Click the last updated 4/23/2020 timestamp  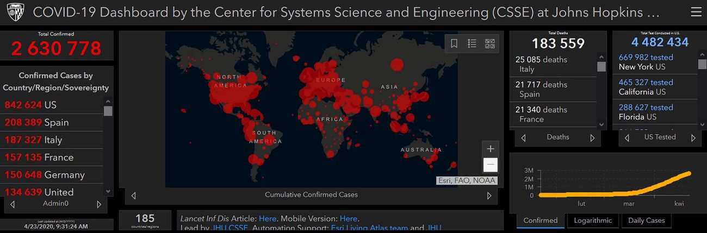coord(56,226)
